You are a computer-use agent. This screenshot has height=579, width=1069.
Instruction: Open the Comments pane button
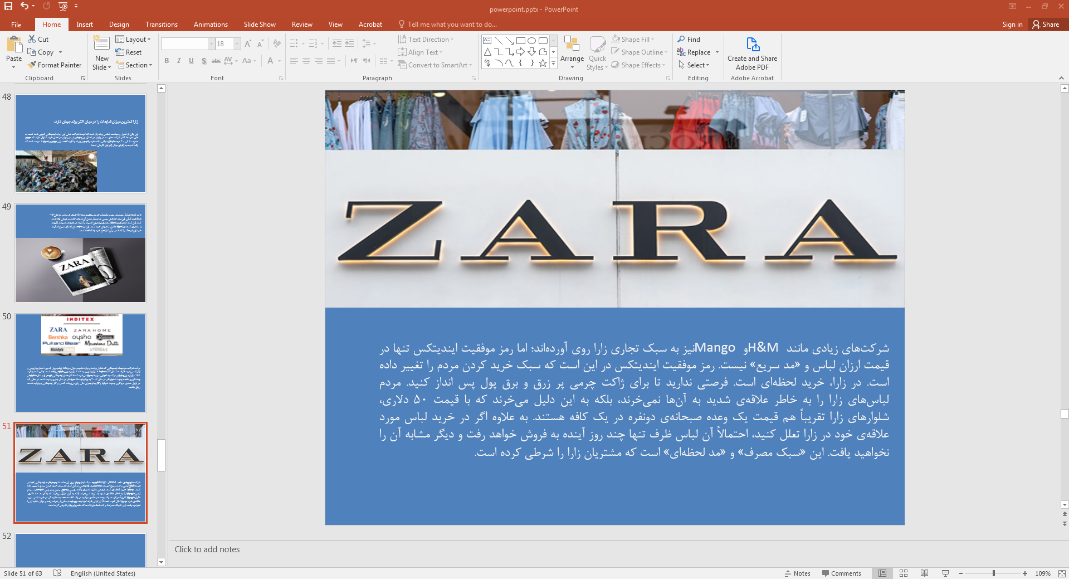pyautogui.click(x=841, y=573)
